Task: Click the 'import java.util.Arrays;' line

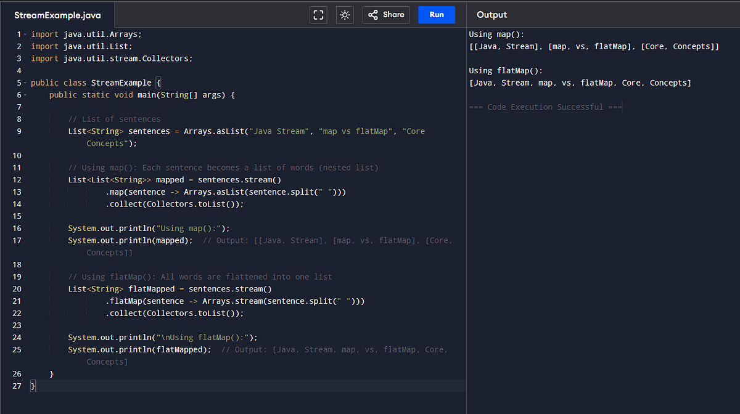Action: click(x=86, y=34)
